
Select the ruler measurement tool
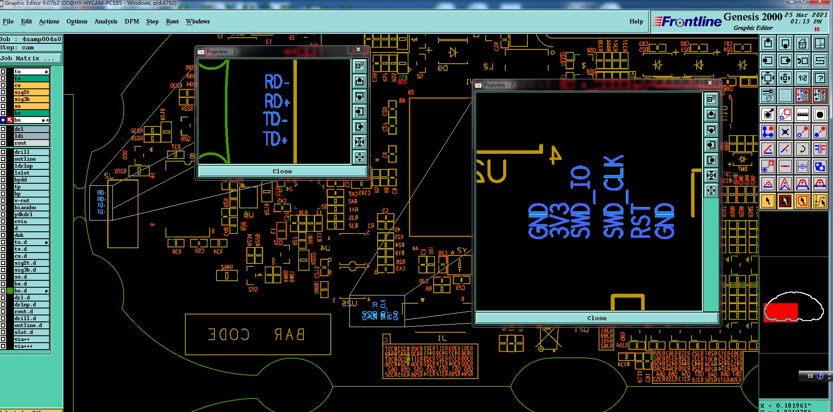(802, 114)
